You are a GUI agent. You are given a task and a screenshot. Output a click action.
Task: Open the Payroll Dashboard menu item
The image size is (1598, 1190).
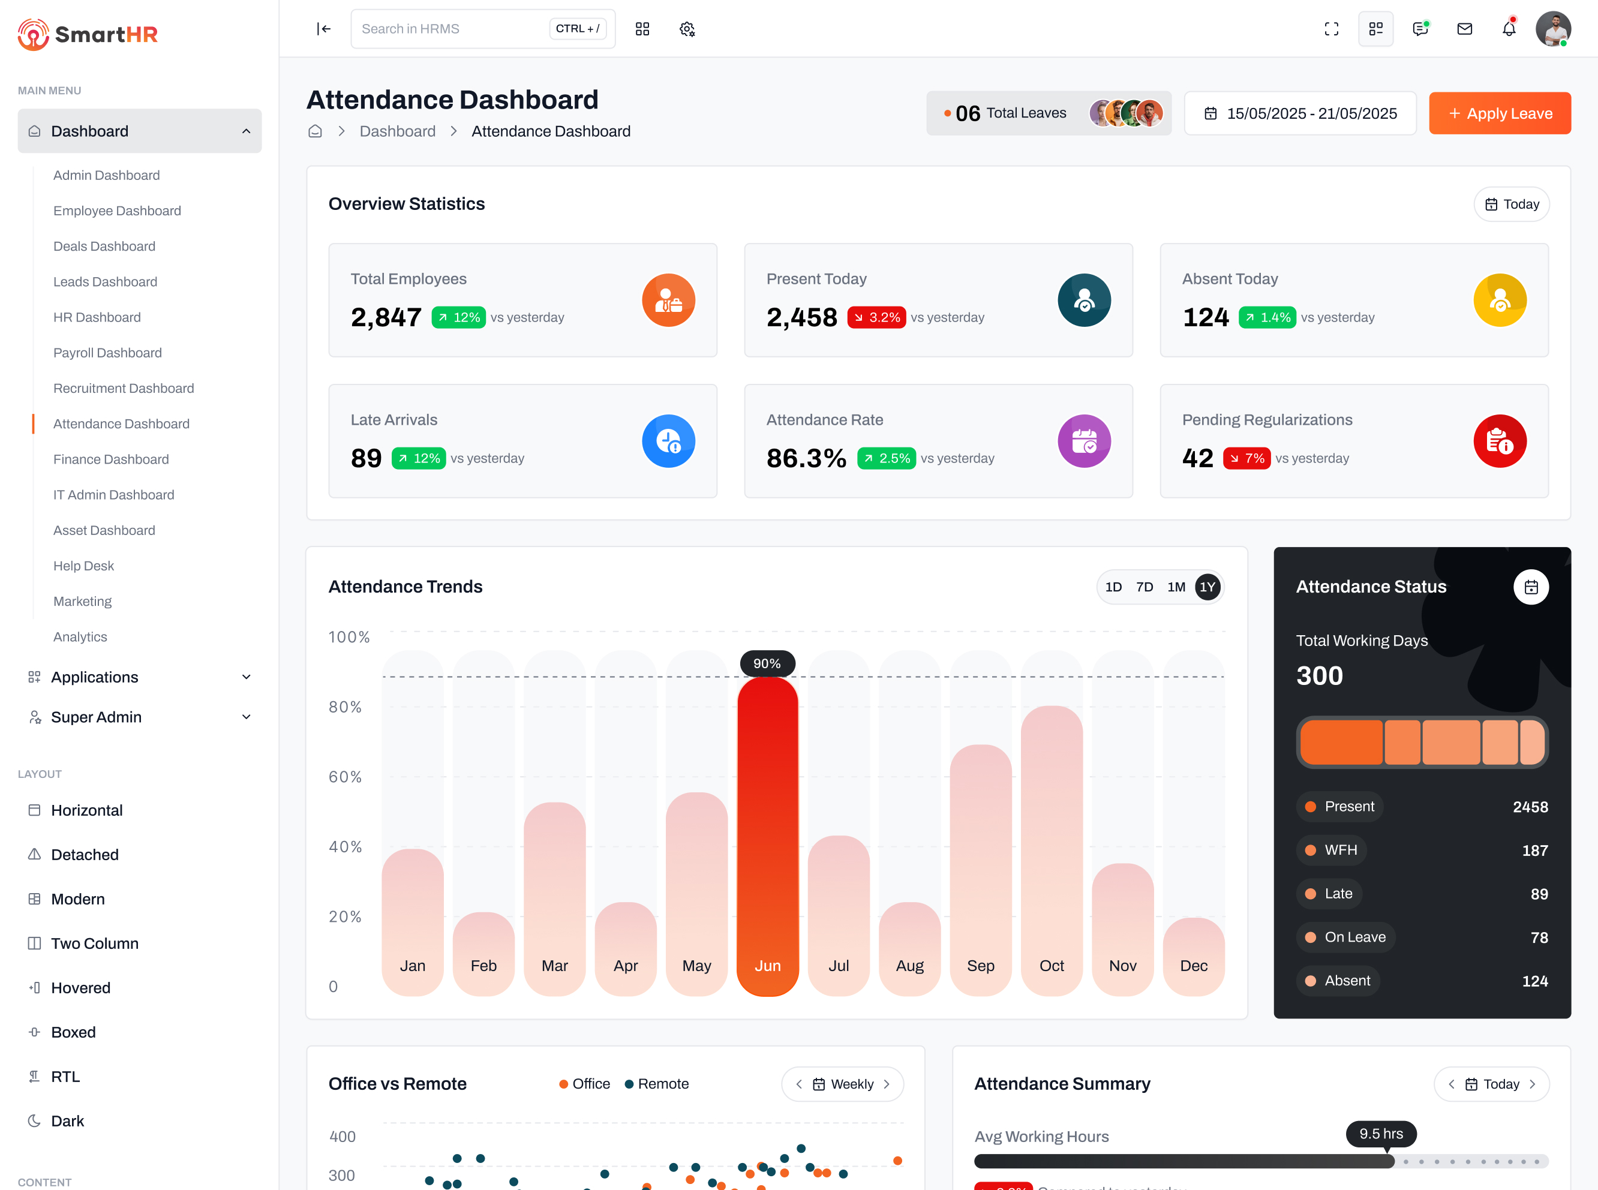[x=107, y=352]
